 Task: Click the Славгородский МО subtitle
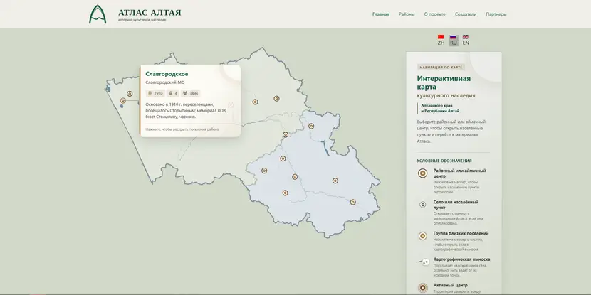(x=165, y=82)
